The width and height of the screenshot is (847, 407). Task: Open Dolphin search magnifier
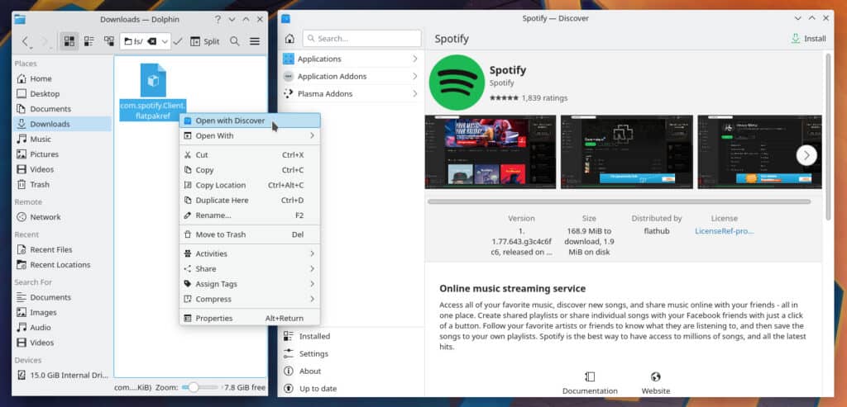(x=234, y=41)
